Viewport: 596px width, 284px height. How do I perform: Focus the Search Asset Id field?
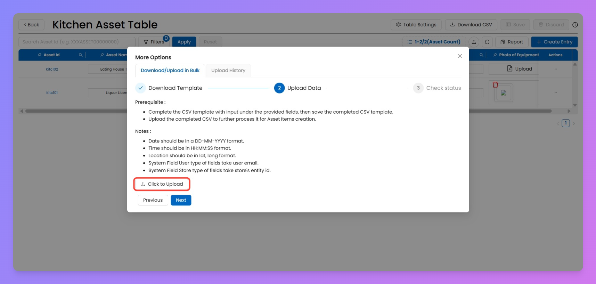[77, 42]
